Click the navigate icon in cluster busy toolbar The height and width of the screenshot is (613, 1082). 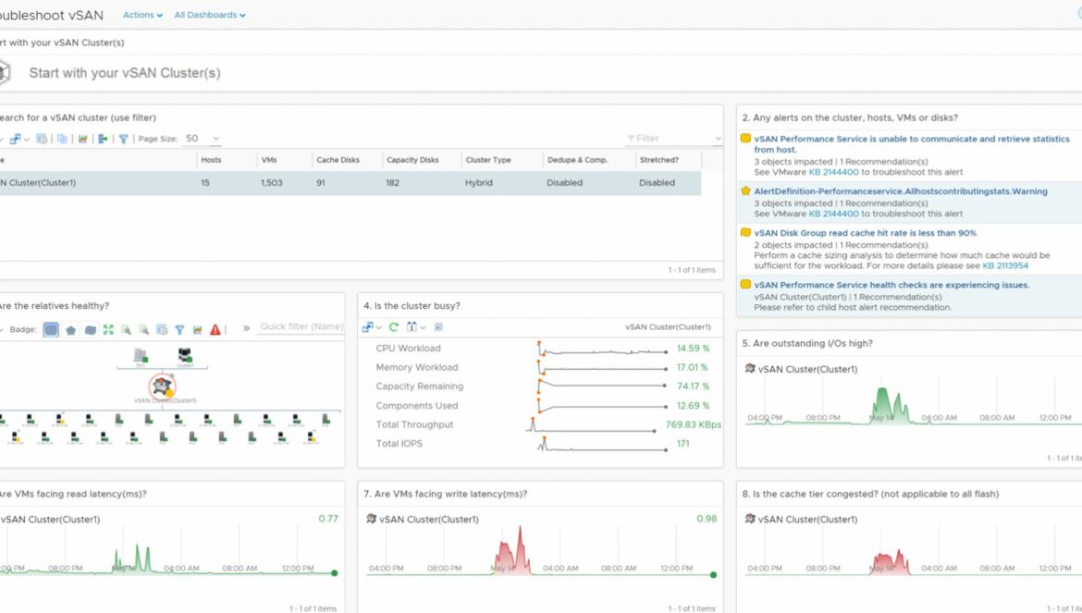[x=368, y=327]
